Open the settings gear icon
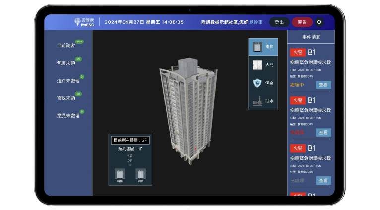The image size is (380, 210). point(319,22)
